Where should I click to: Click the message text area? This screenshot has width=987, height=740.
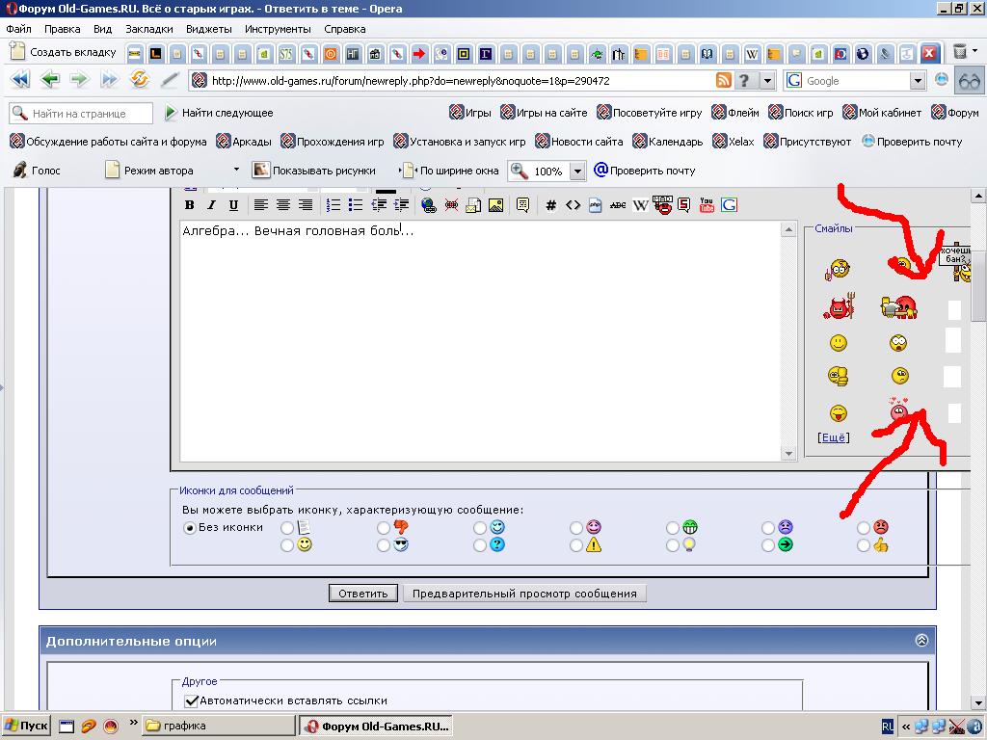click(x=481, y=340)
